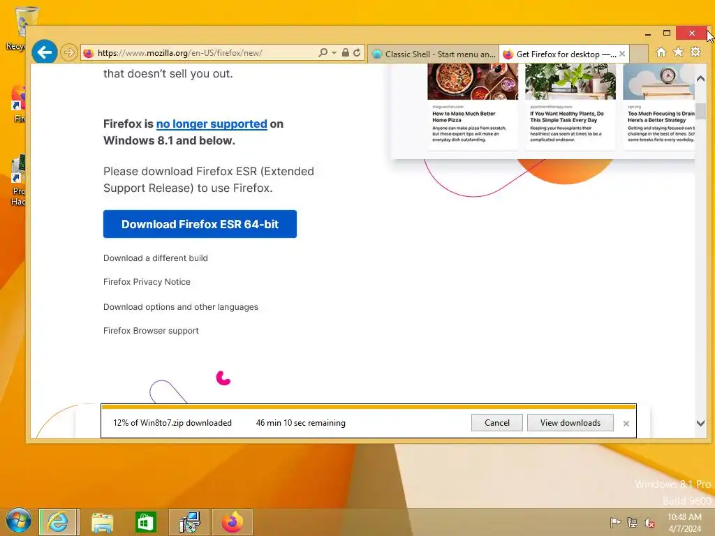This screenshot has height=536, width=715.
Task: Click Download Firefox ESR 64-bit button
Action: (x=200, y=224)
